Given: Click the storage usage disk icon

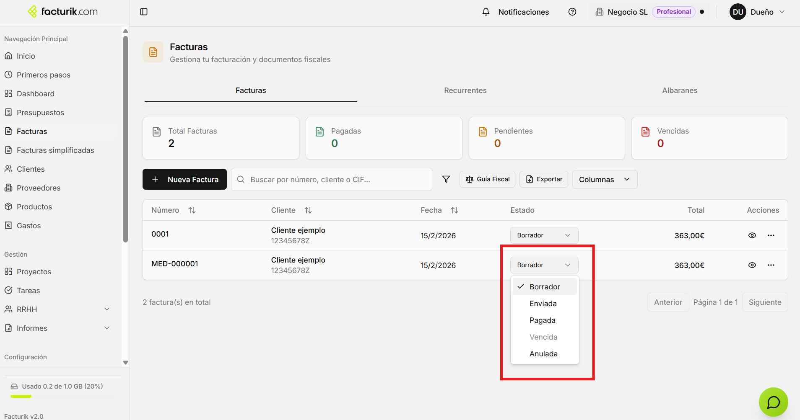Looking at the screenshot, I should coord(14,387).
